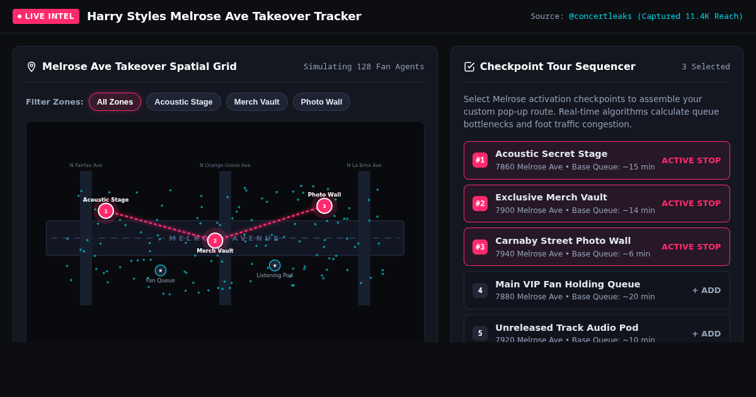
Task: Click 'Simulating 128 Fan Agents' text
Action: click(x=364, y=67)
